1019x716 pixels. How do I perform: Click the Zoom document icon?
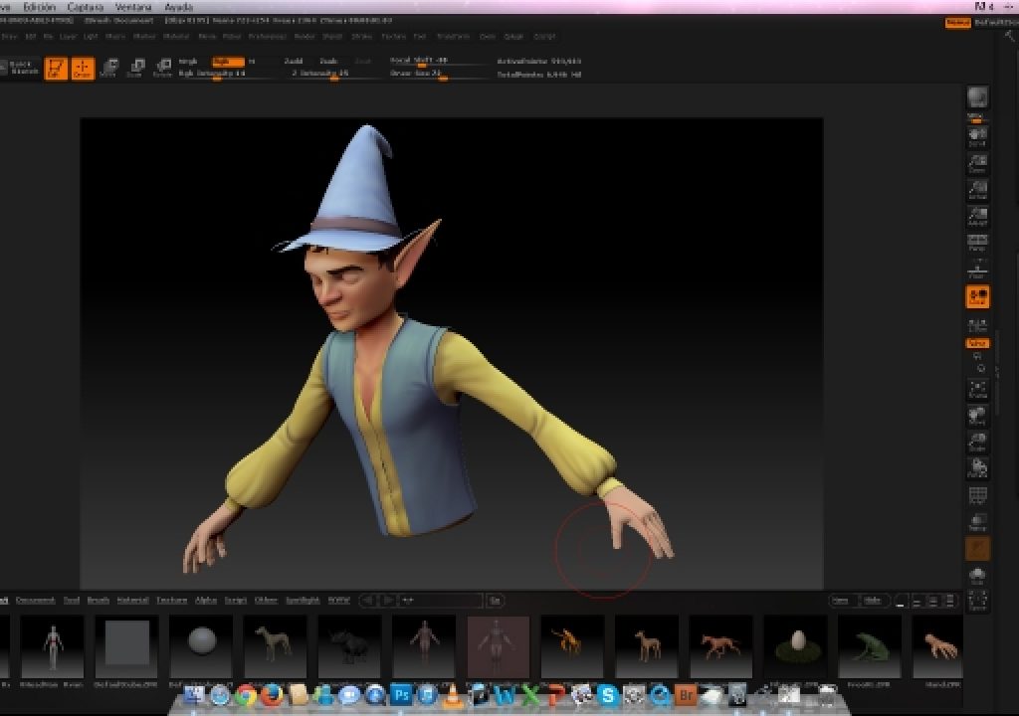pos(977,163)
